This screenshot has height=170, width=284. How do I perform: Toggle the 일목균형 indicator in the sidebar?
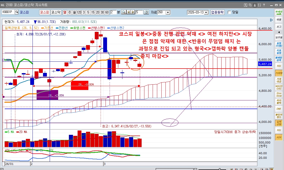pos(279,123)
